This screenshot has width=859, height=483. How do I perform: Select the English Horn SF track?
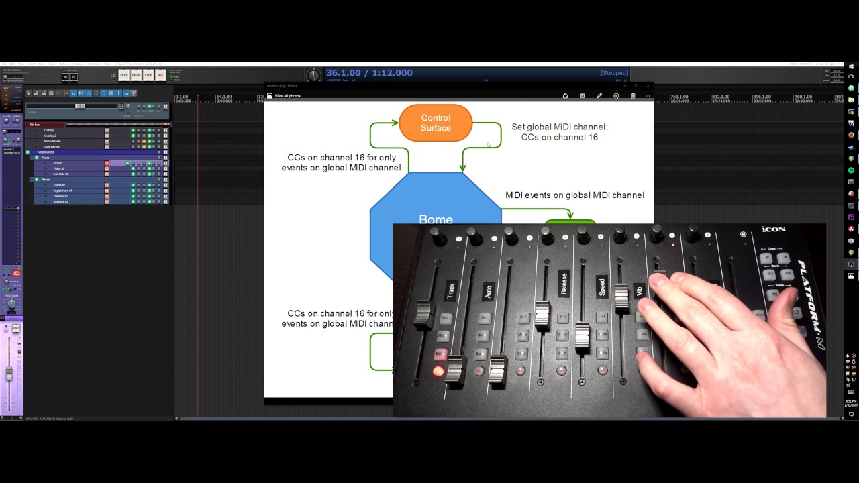tap(63, 191)
